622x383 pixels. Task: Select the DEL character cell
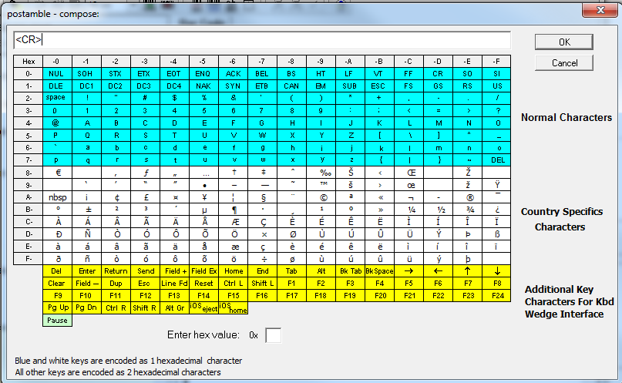(x=497, y=160)
